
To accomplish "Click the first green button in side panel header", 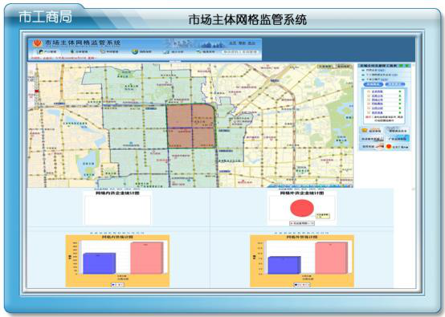I will pyautogui.click(x=401, y=66).
